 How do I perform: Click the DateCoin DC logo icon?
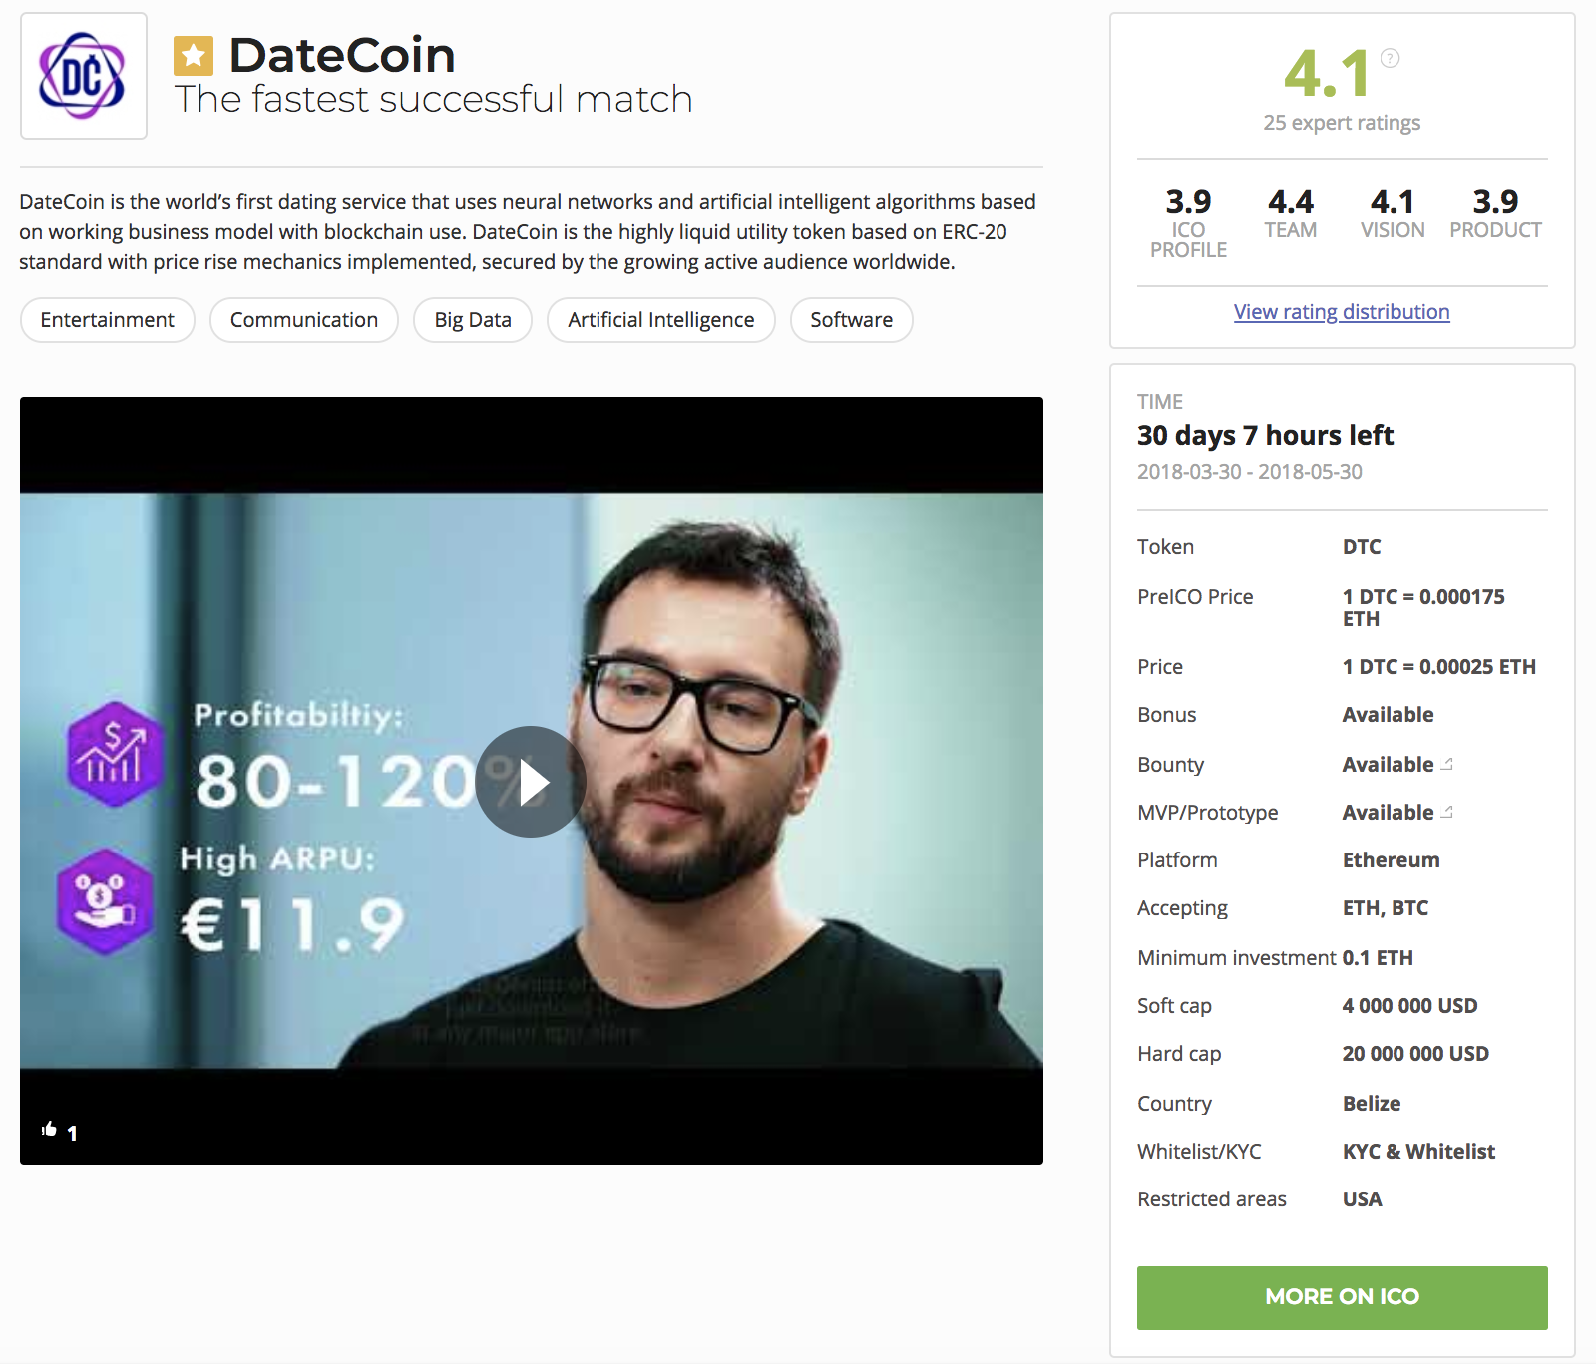tap(83, 76)
